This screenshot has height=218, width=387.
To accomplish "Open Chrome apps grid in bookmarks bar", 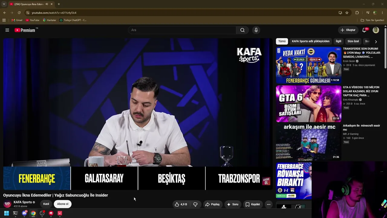I will [x=4, y=20].
